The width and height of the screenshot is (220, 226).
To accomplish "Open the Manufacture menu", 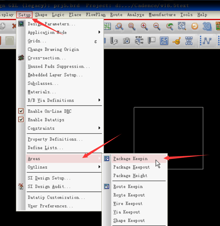I will click(x=162, y=15).
